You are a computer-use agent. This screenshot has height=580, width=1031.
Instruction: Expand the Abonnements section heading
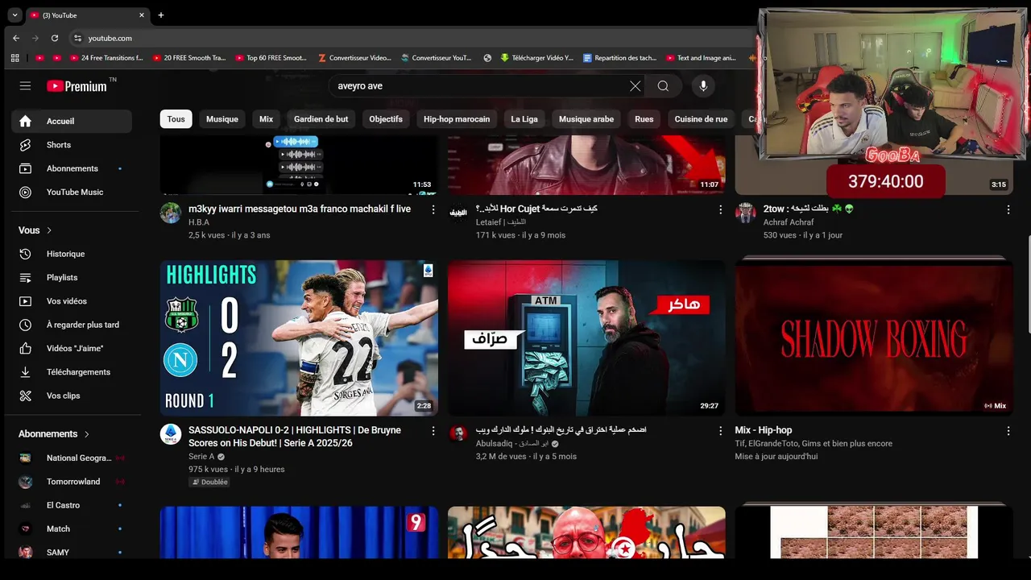54,433
